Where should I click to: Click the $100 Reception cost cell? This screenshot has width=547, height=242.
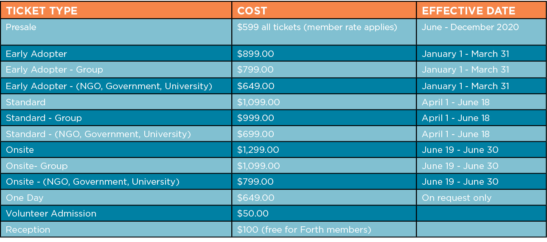point(304,230)
